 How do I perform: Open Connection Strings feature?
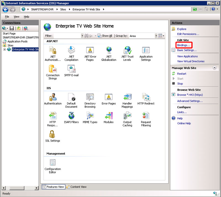[53, 72]
